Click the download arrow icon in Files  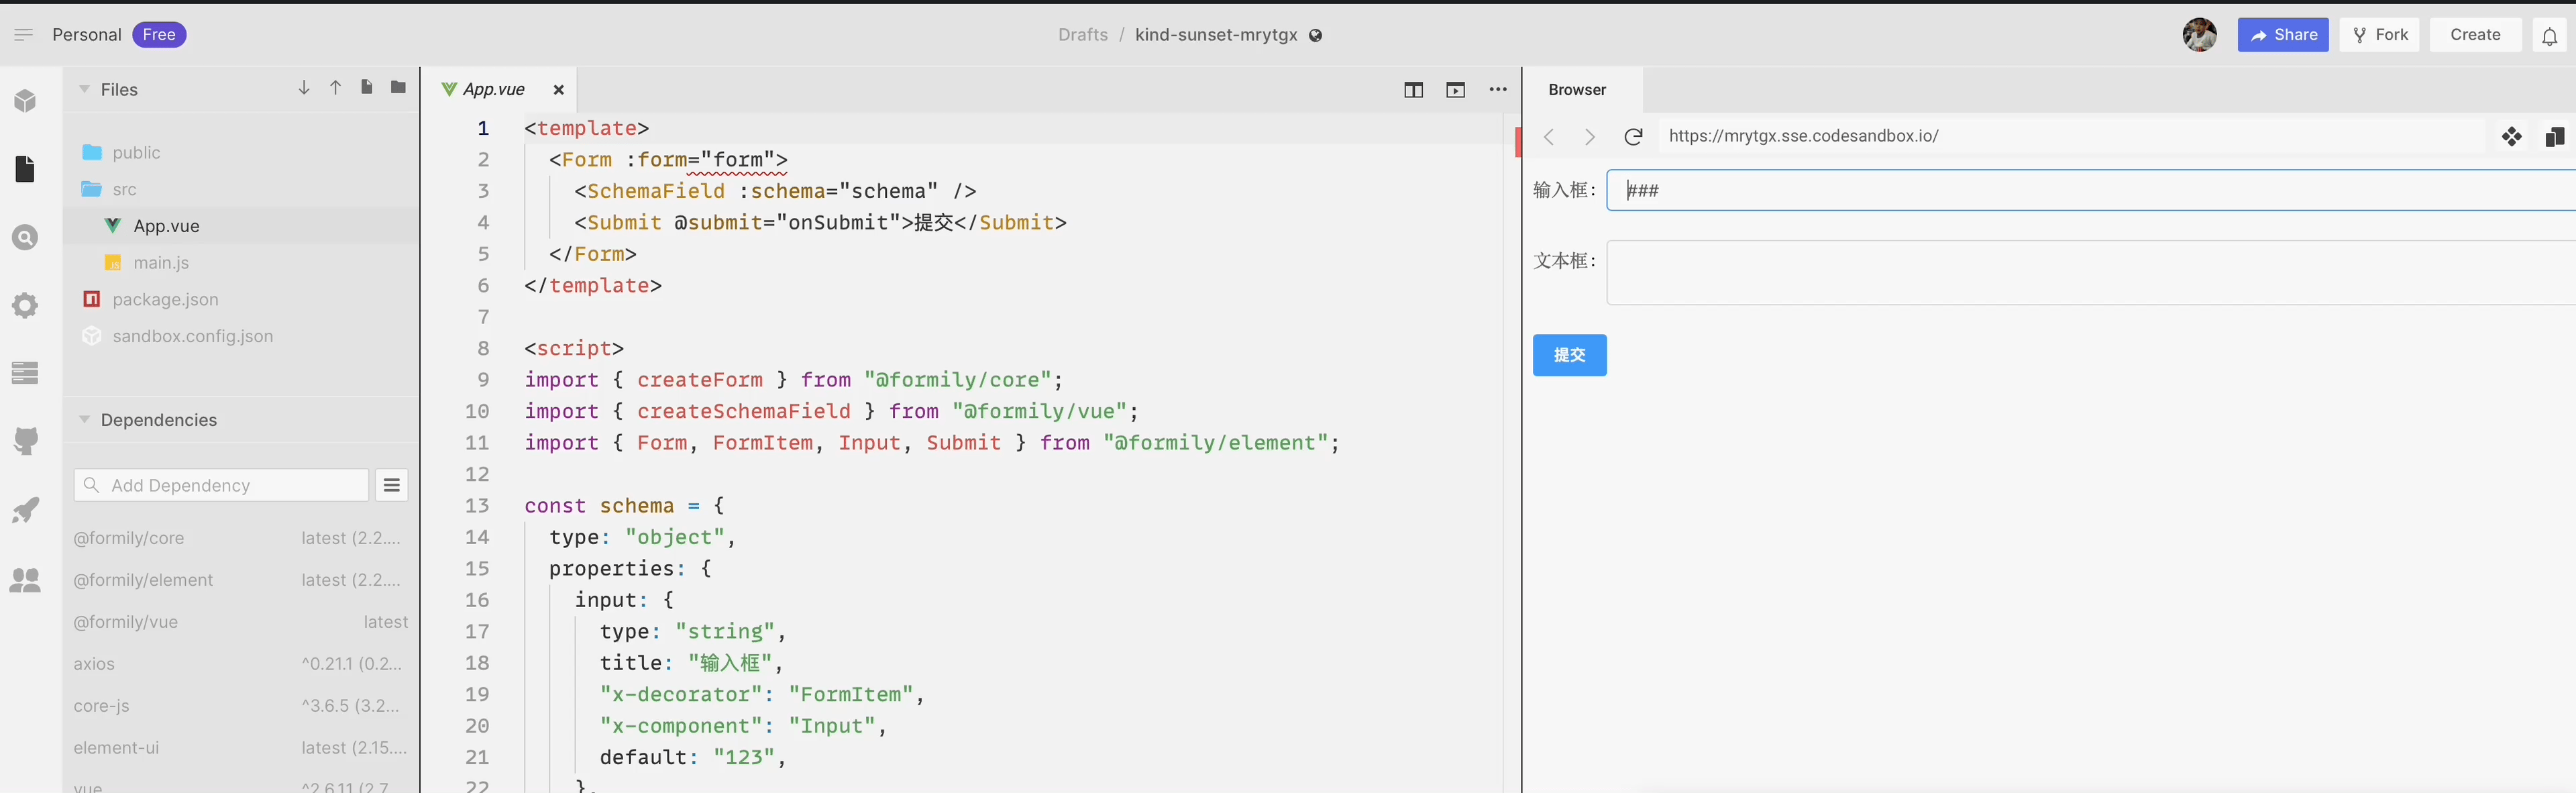(304, 88)
